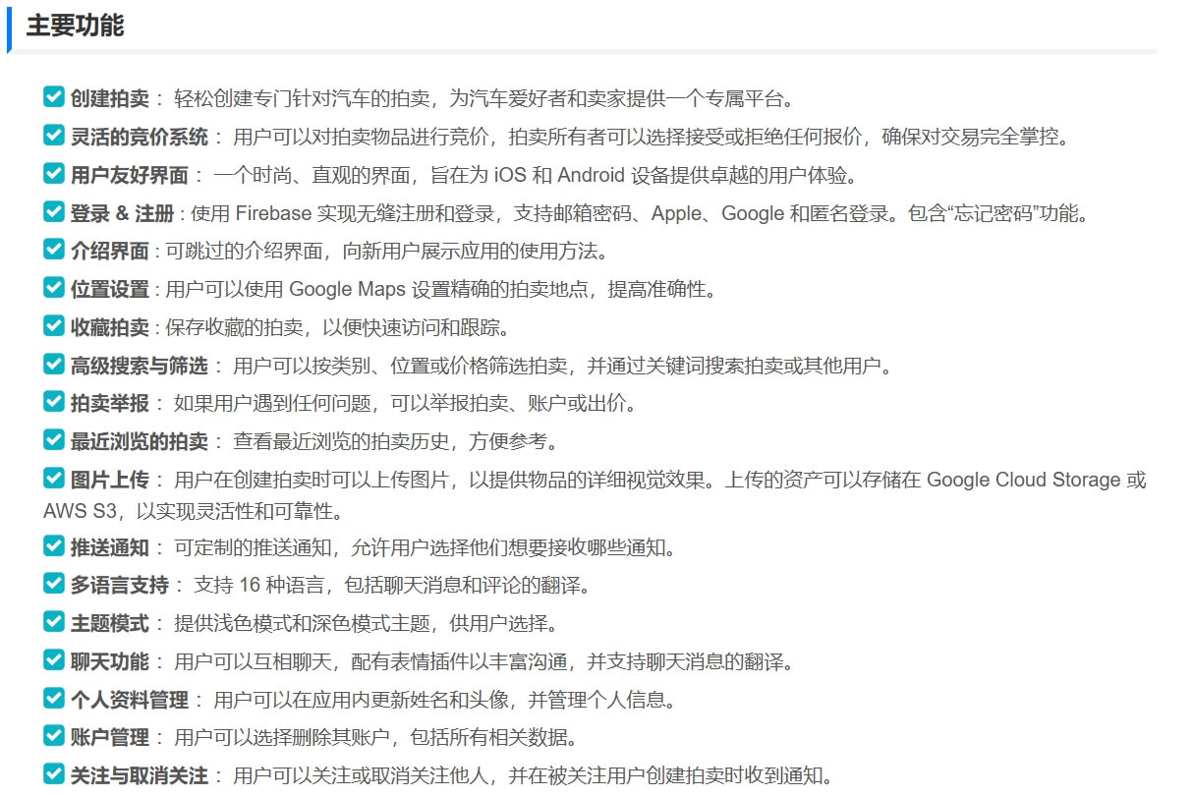Tap the checkmark icon before 介绍界面
This screenshot has width=1193, height=797.
(54, 249)
